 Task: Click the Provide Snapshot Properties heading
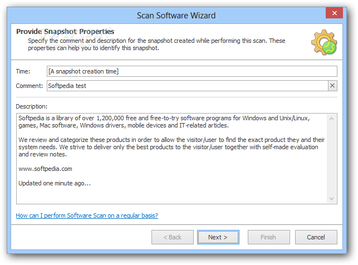(x=65, y=32)
